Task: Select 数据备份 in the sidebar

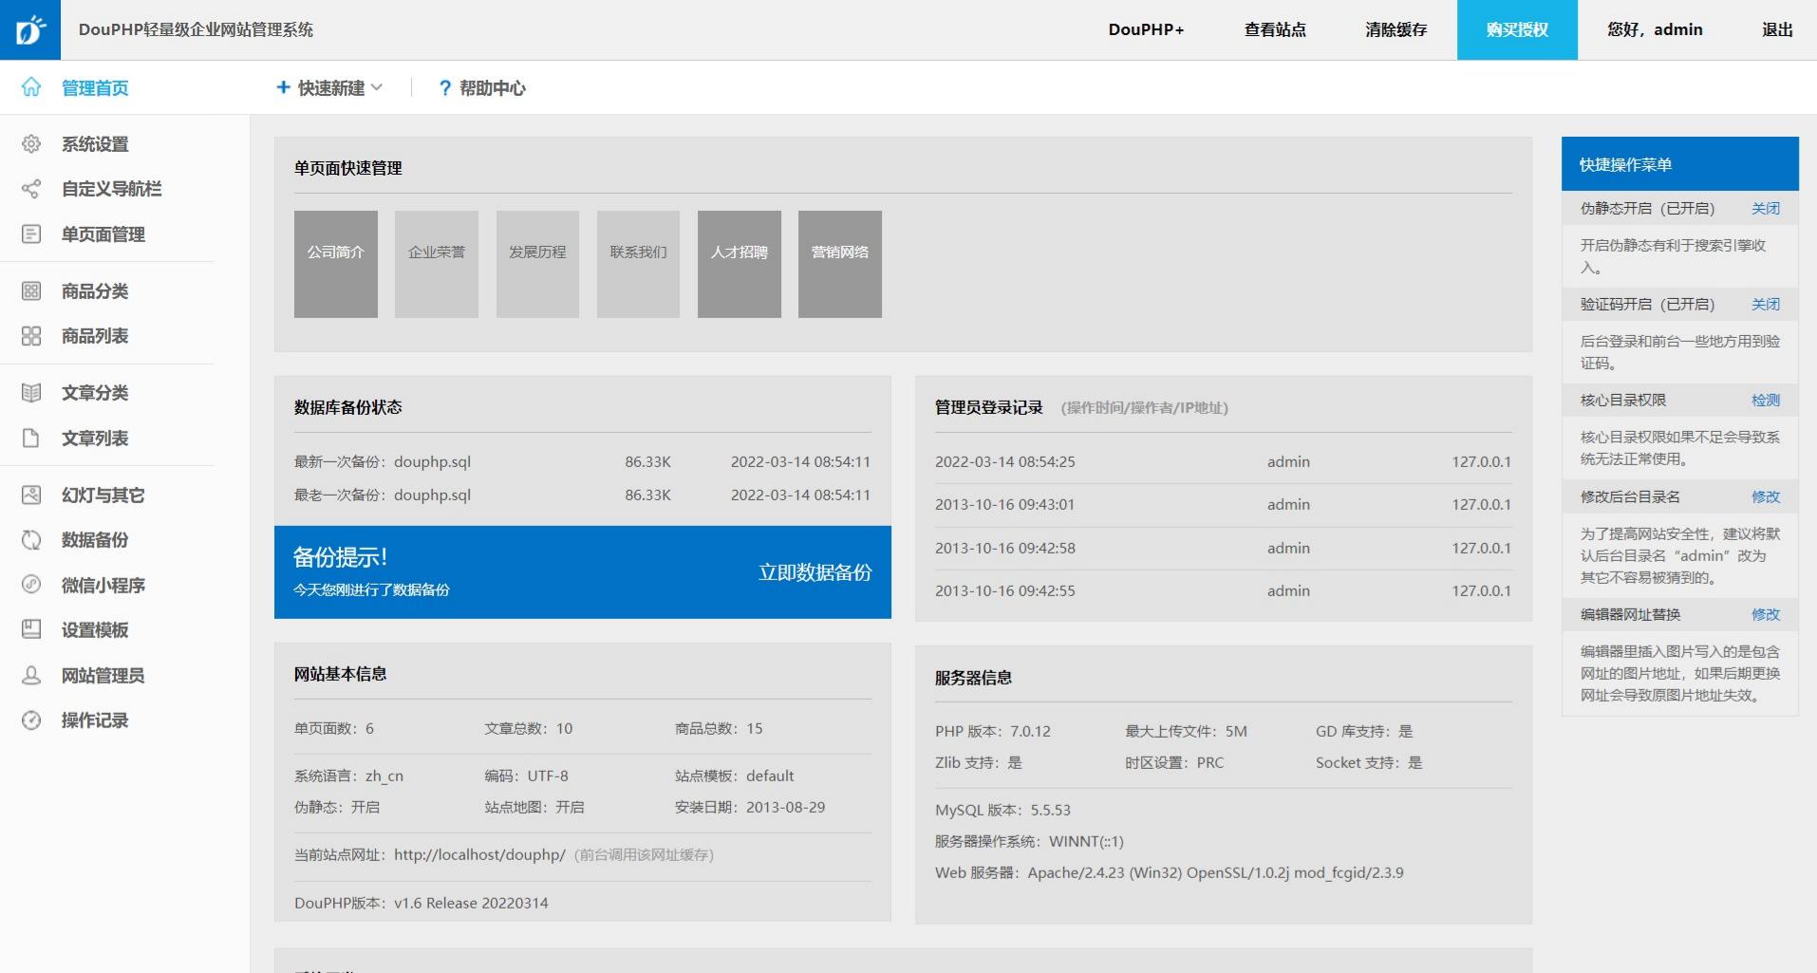Action: [x=94, y=540]
